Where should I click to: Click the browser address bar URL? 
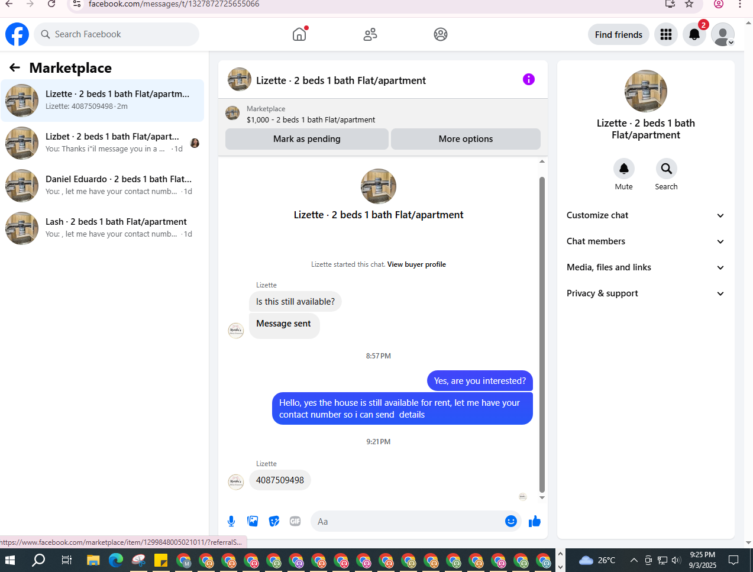(x=174, y=4)
